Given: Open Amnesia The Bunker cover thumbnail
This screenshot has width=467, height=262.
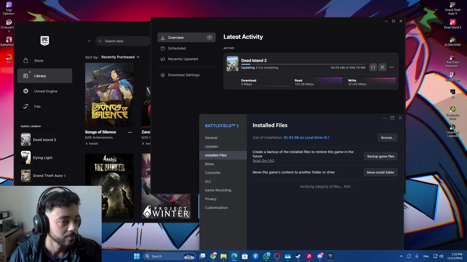Looking at the screenshot, I should point(109,186).
